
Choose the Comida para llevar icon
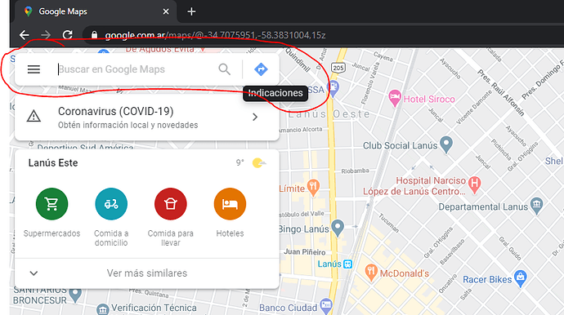pyautogui.click(x=171, y=204)
